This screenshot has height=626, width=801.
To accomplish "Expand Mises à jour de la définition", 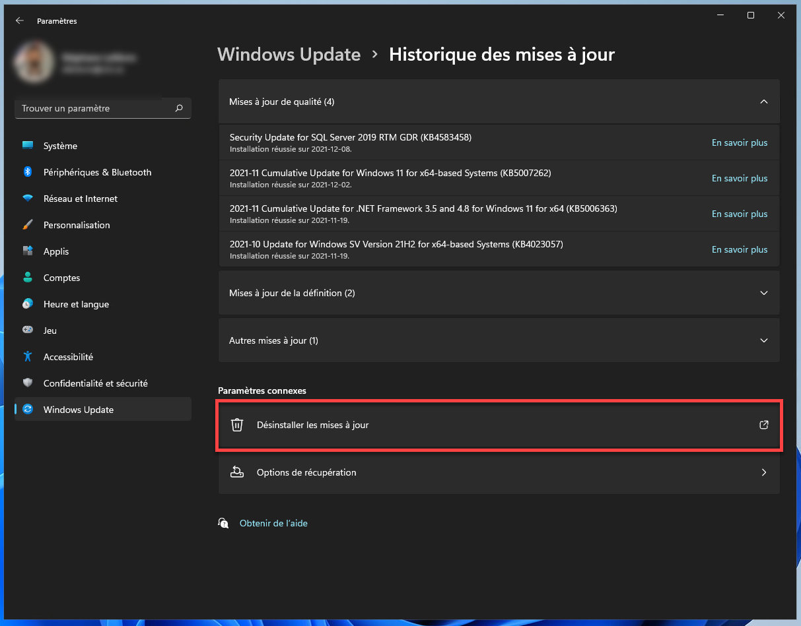I will coord(764,293).
